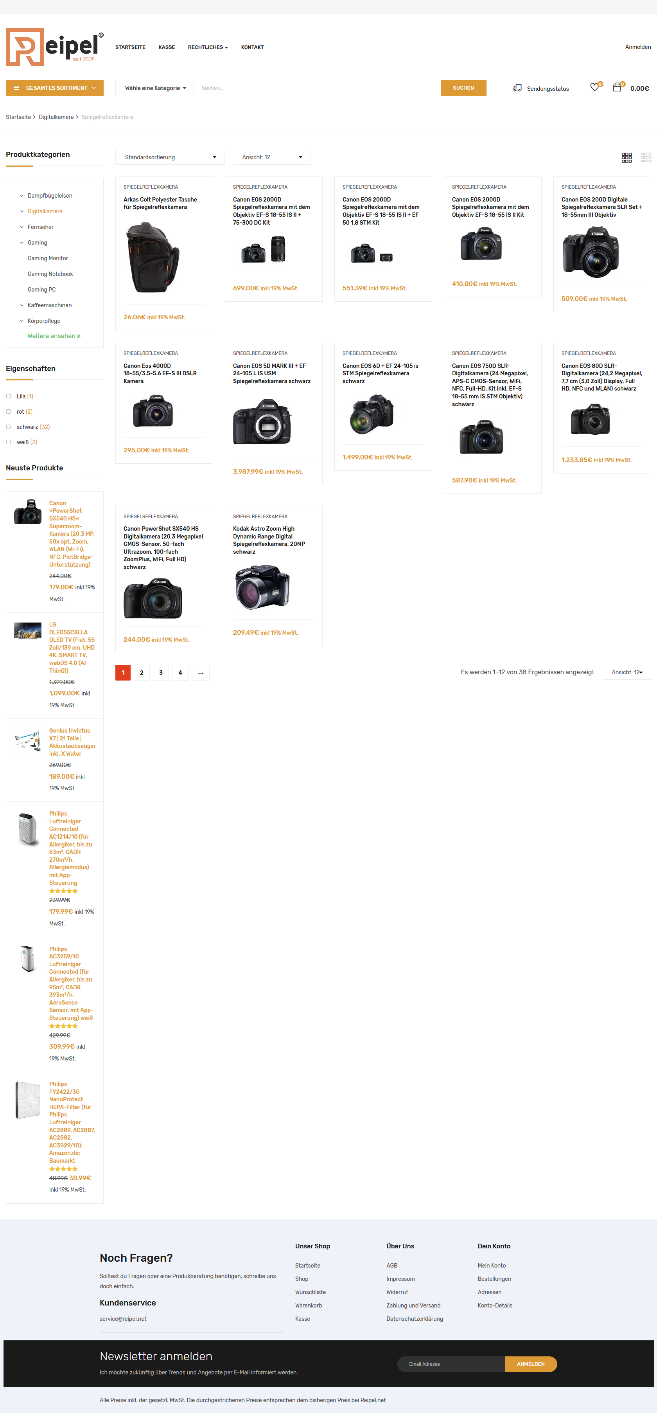Viewport: 657px width, 1428px height.
Task: Open the shopping cart icon
Action: click(x=617, y=88)
